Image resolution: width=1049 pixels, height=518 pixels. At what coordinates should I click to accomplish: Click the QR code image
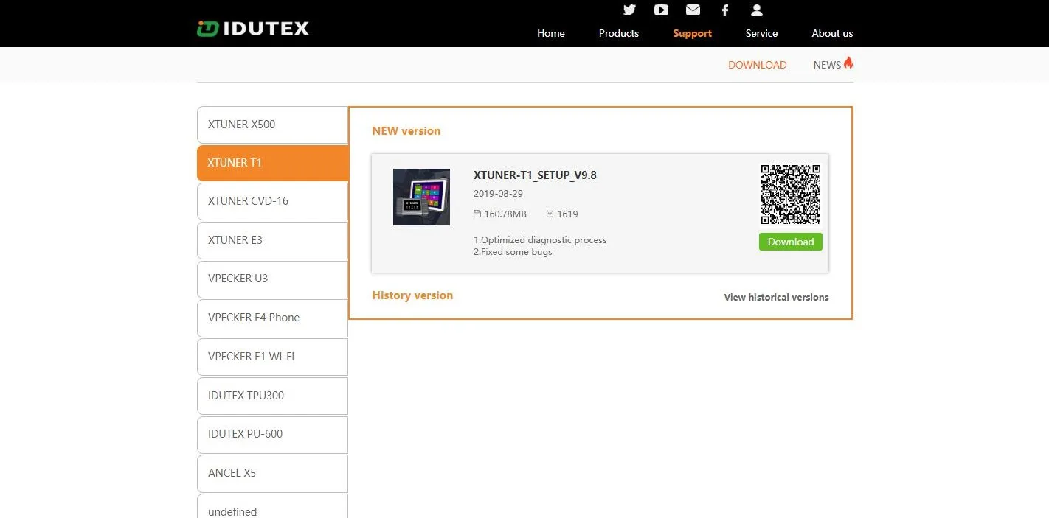(790, 195)
